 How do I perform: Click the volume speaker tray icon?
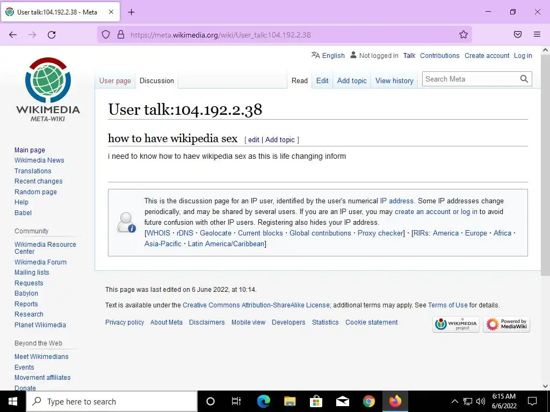click(x=481, y=401)
